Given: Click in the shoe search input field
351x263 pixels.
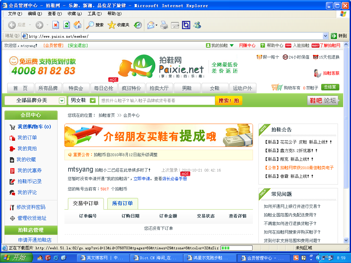Looking at the screenshot, I should [x=157, y=101].
